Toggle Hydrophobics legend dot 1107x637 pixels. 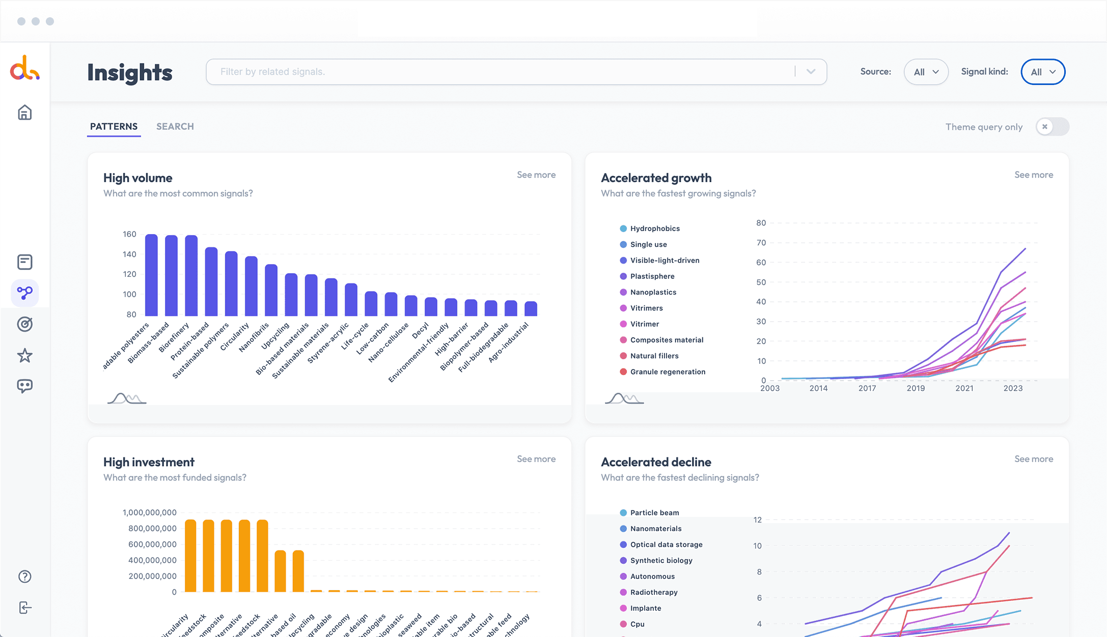[623, 228]
